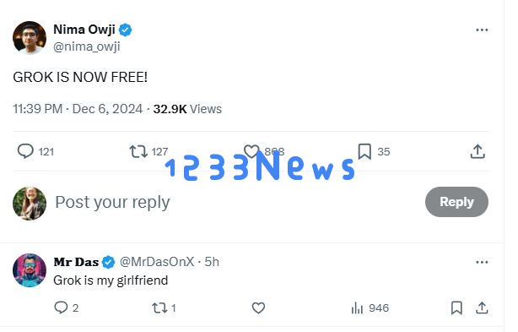Screen dimensions: 518x332
Task: Open the post timestamp 11:39 PM Dec 6, 2024
Action: (78, 109)
